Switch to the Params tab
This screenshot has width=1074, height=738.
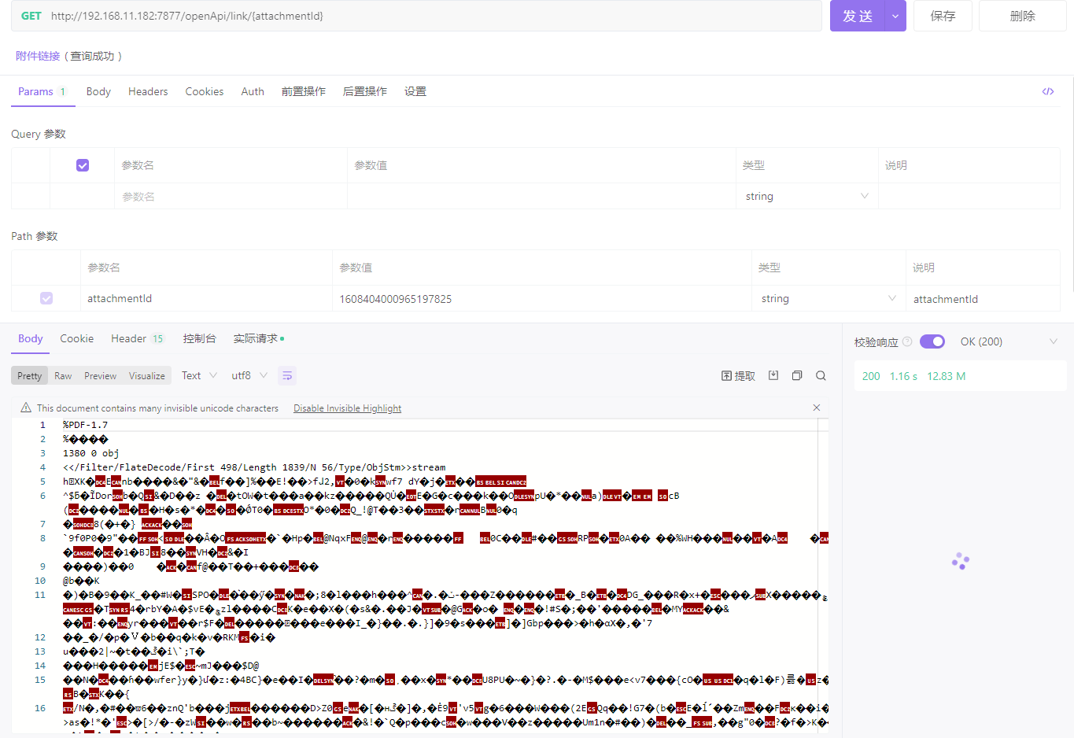point(42,91)
